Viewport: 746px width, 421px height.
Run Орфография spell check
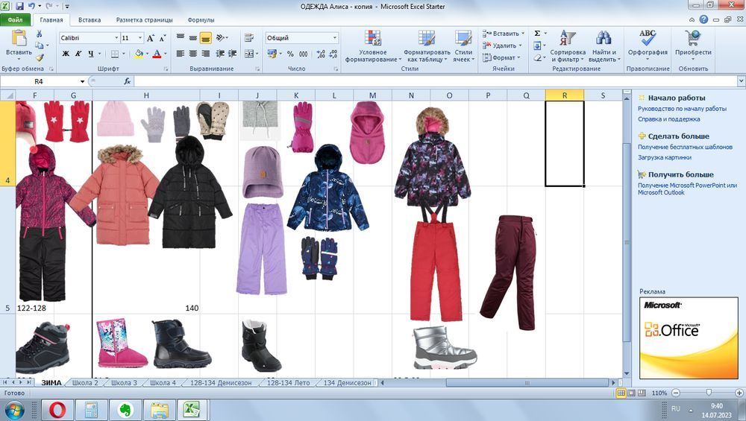coord(648,43)
